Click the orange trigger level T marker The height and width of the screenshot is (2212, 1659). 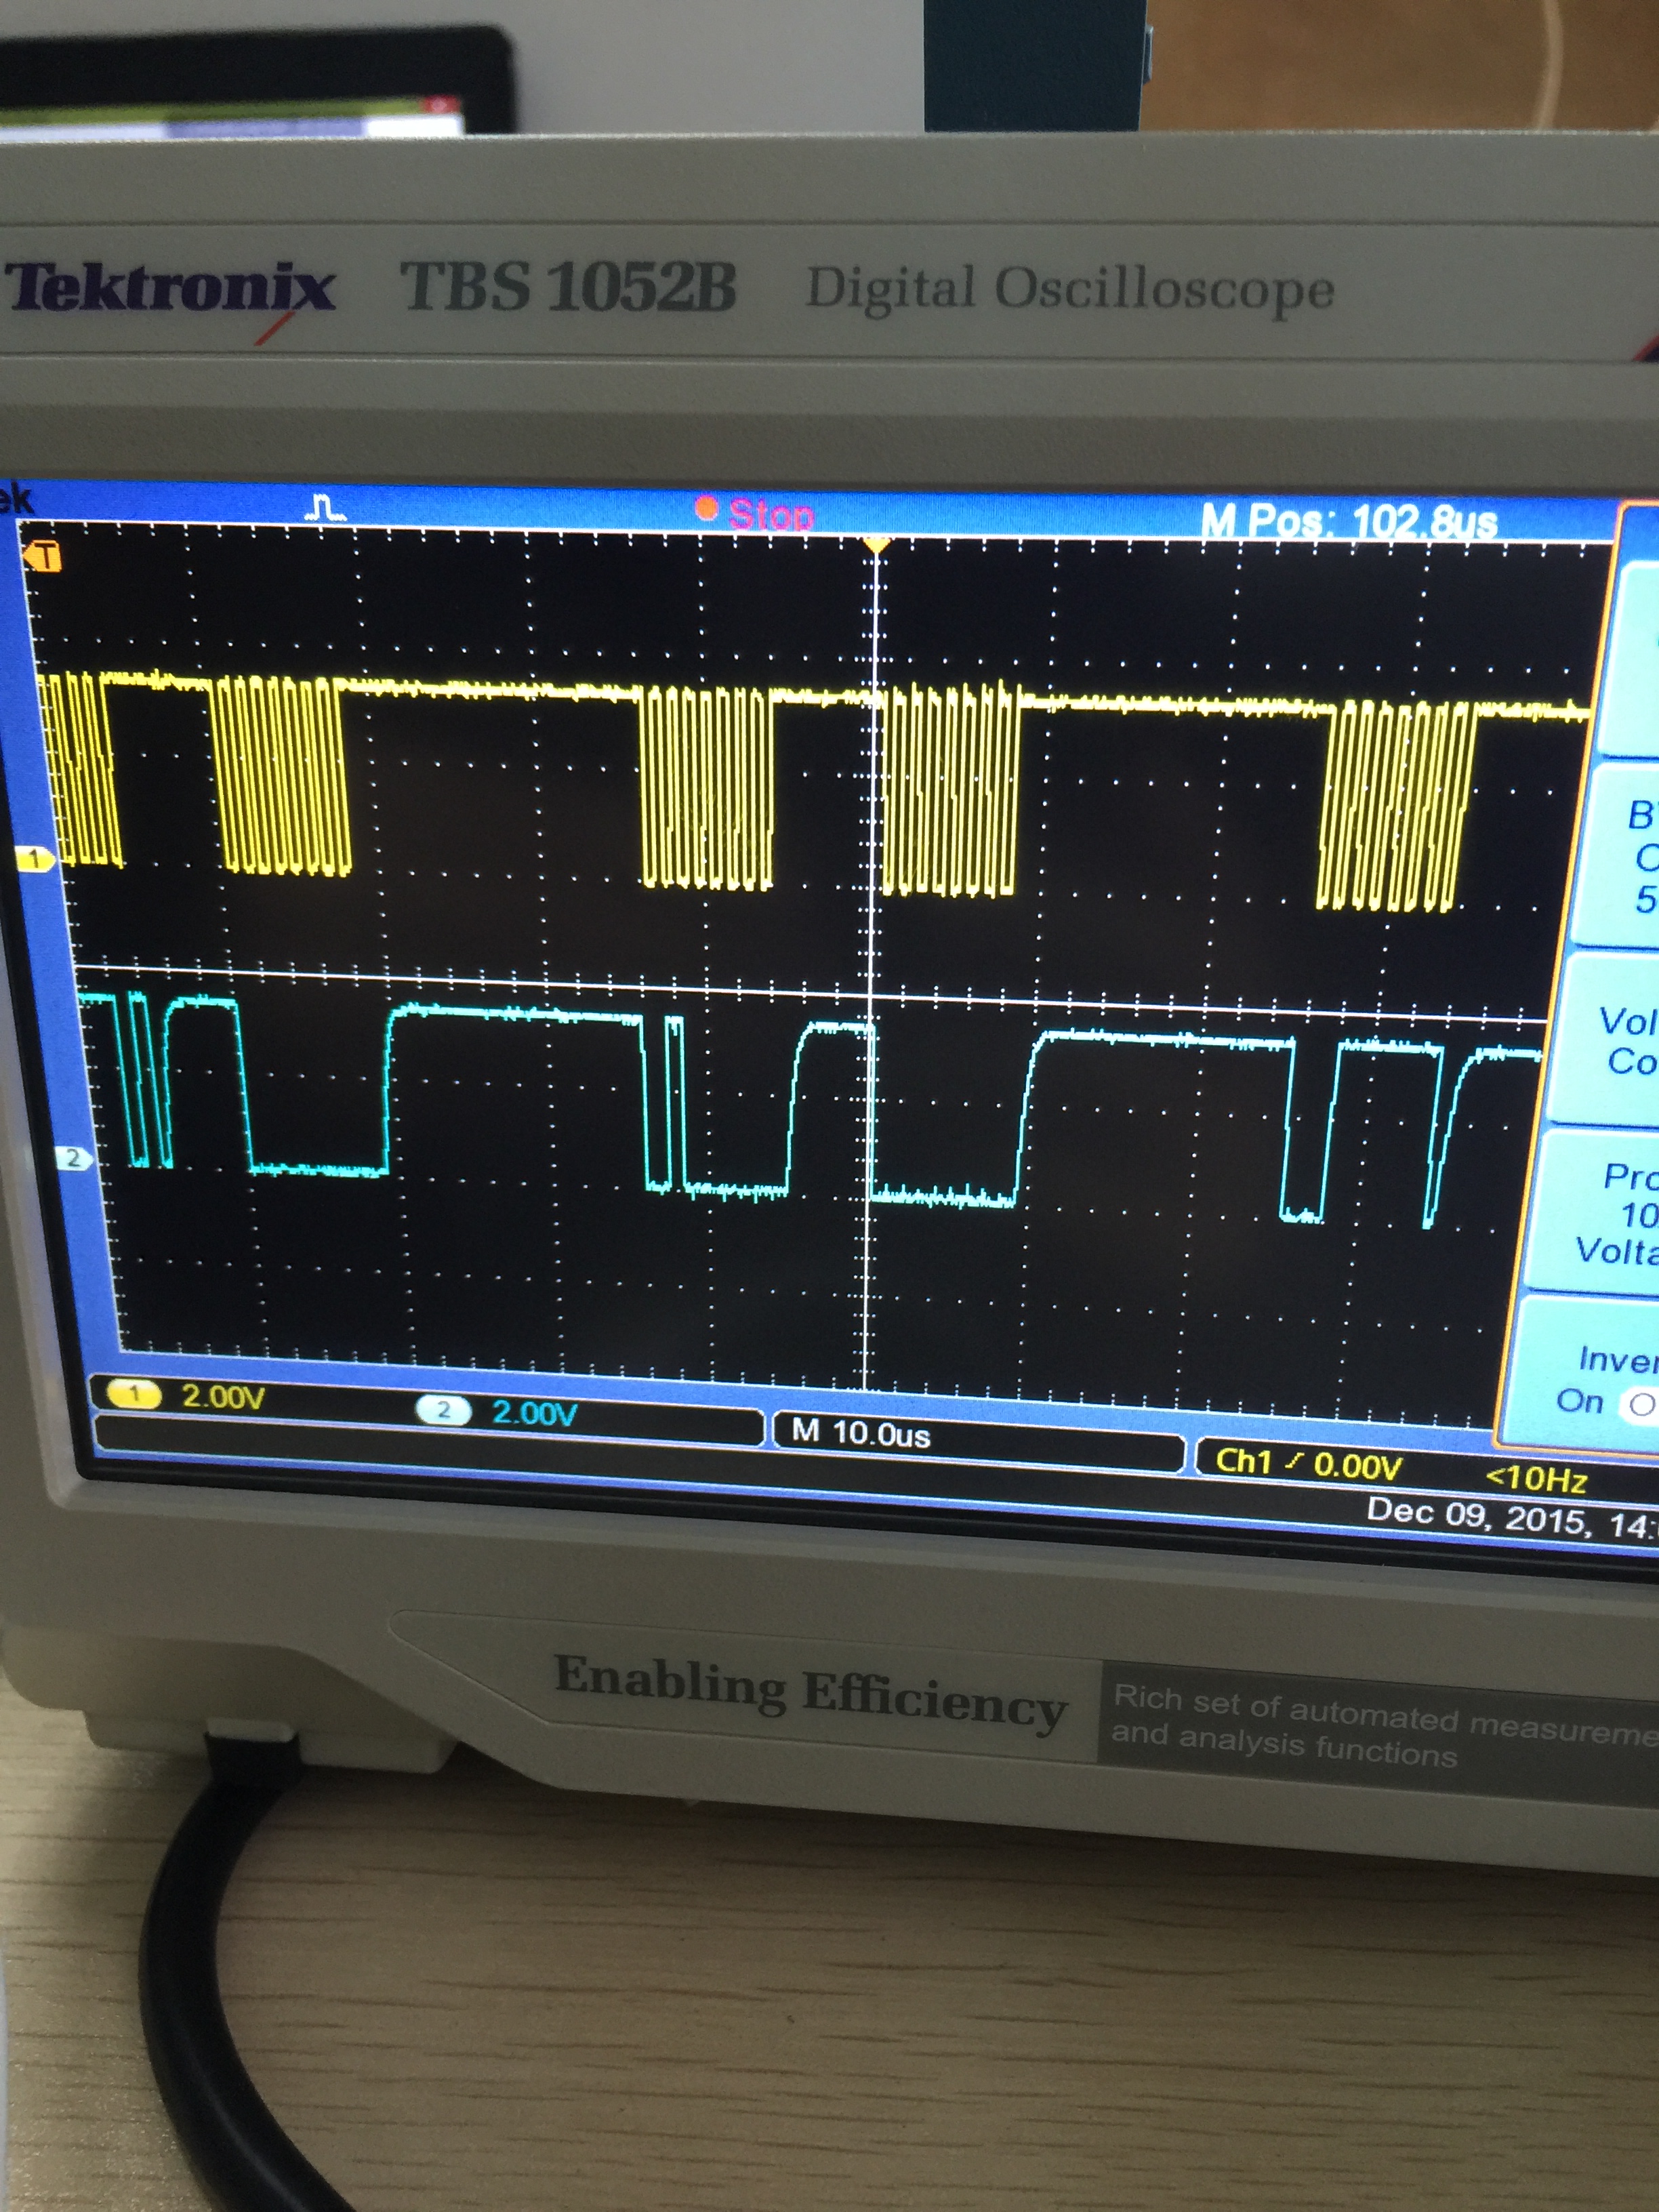[44, 556]
